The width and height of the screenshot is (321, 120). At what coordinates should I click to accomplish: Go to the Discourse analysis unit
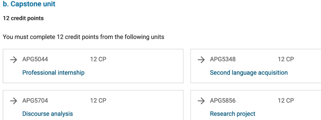[x=48, y=114]
